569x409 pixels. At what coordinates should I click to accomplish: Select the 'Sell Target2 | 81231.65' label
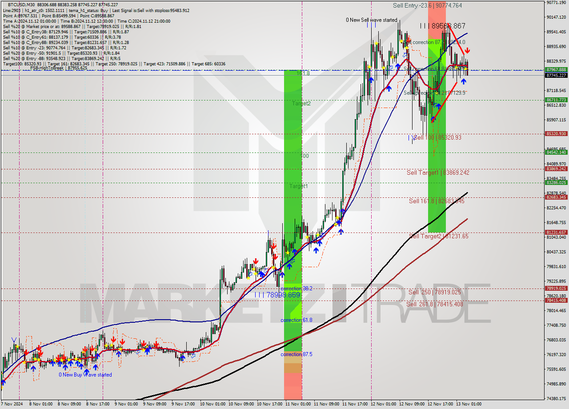pos(438,236)
